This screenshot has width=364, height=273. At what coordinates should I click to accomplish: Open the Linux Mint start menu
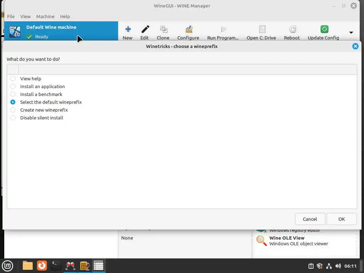tap(7, 266)
